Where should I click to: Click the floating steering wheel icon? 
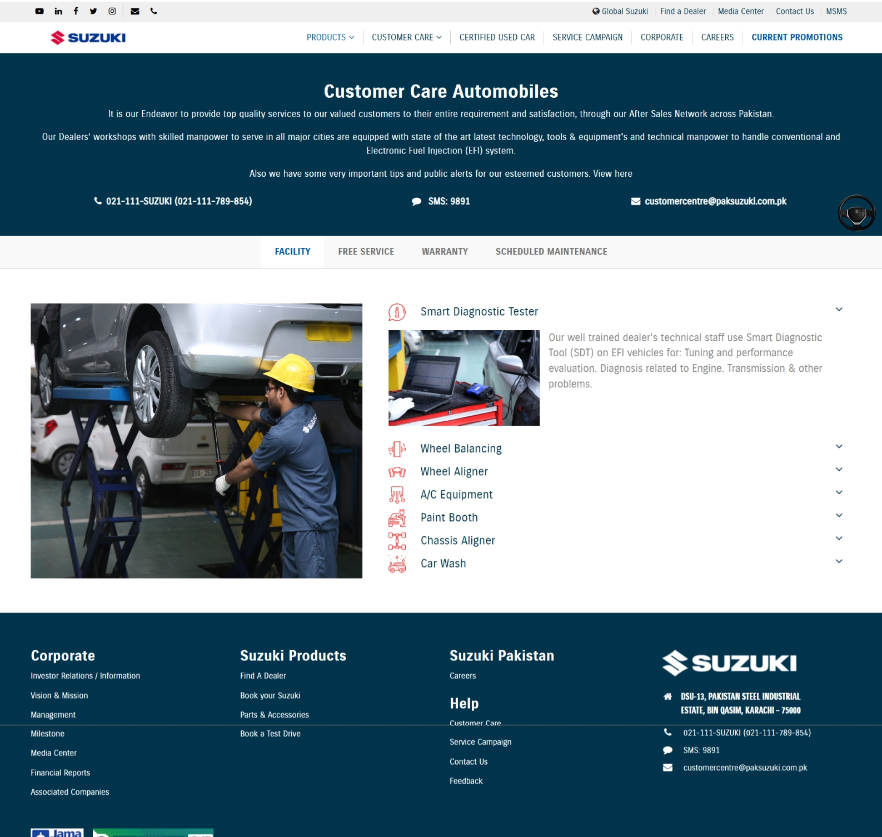tap(856, 213)
